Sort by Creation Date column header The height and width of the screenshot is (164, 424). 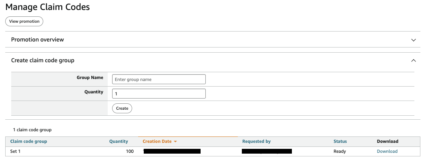coord(157,142)
